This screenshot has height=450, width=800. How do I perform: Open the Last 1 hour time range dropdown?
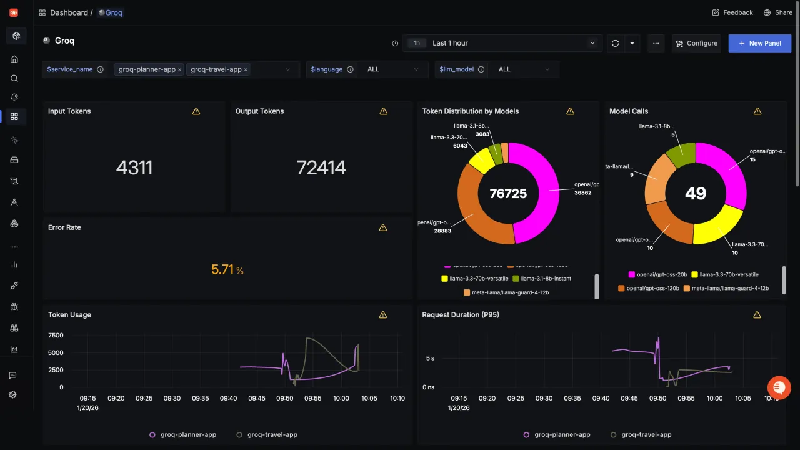pos(503,43)
